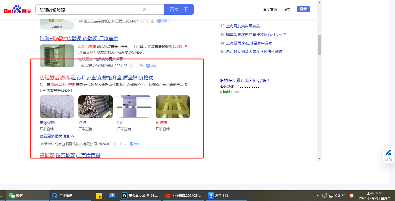395x201 pixels.
Task: Open 百度首页 link in header
Action: (x=270, y=9)
